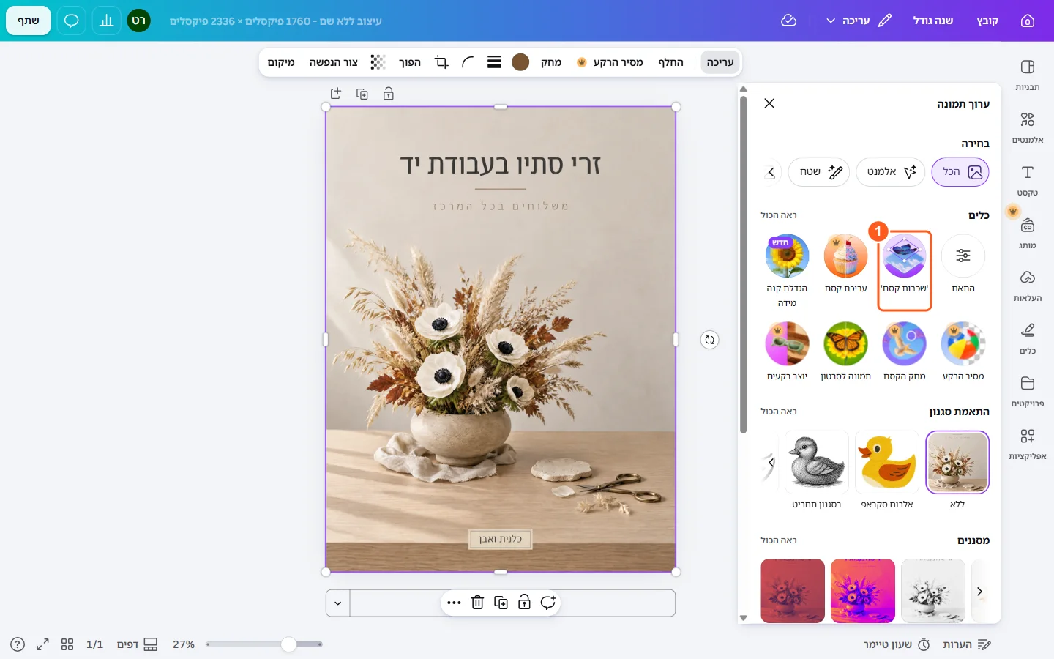Click the רט account avatar

(x=138, y=21)
